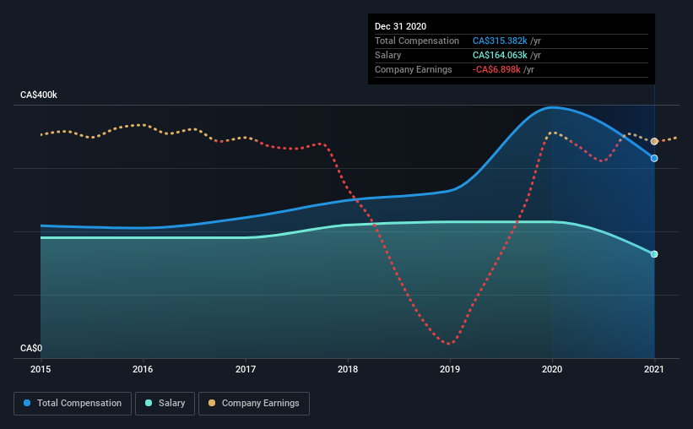This screenshot has height=429, width=693.
Task: Select the 2021 axis label
Action: 654,369
